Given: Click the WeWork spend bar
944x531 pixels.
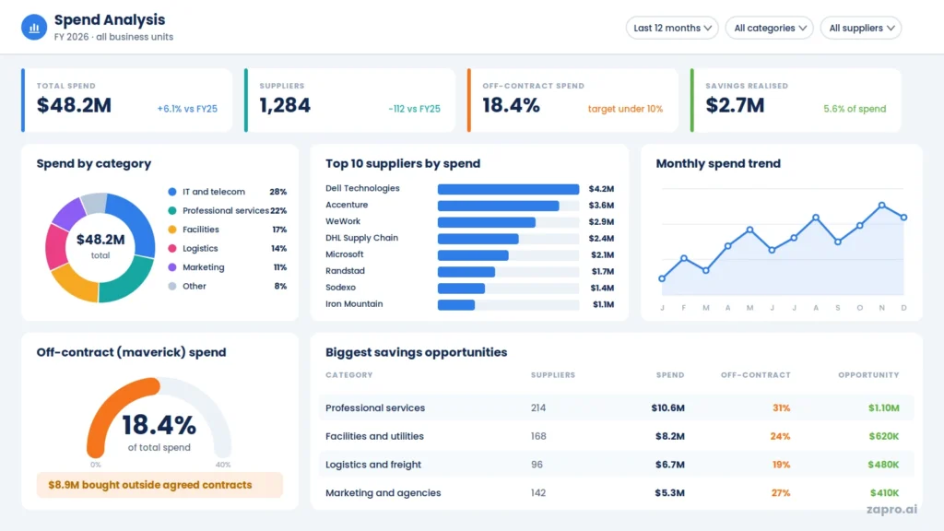Looking at the screenshot, I should (x=487, y=222).
